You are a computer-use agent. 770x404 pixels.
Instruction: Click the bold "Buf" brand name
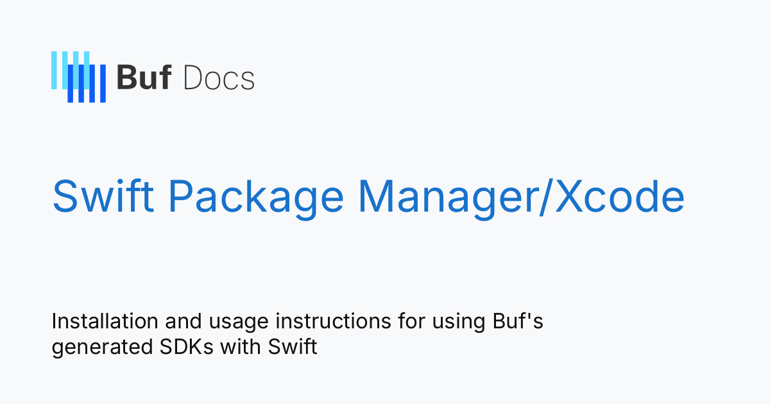point(144,78)
